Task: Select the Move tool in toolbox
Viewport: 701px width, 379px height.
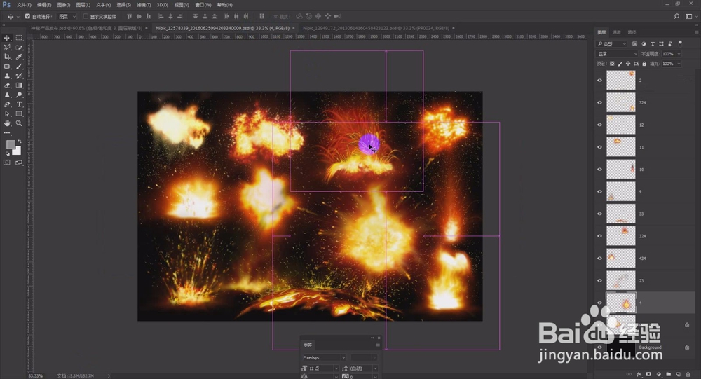Action: 7,38
